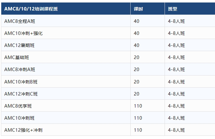
Task: Select the AMC12暑期班 row text
Action: coord(19,45)
